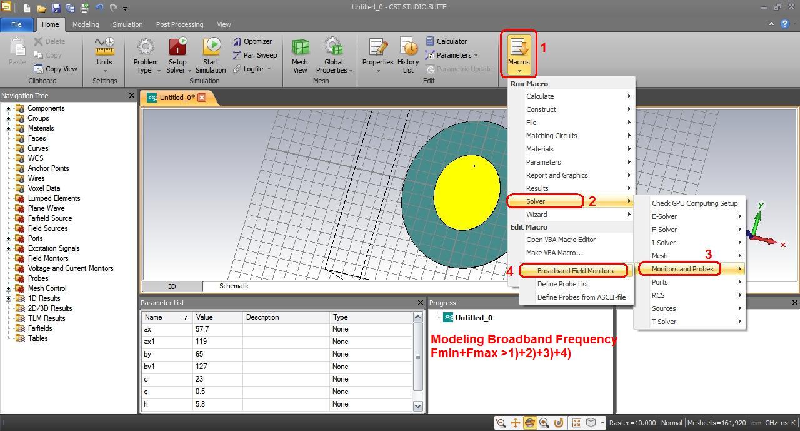Expand the Components tree node

9,108
